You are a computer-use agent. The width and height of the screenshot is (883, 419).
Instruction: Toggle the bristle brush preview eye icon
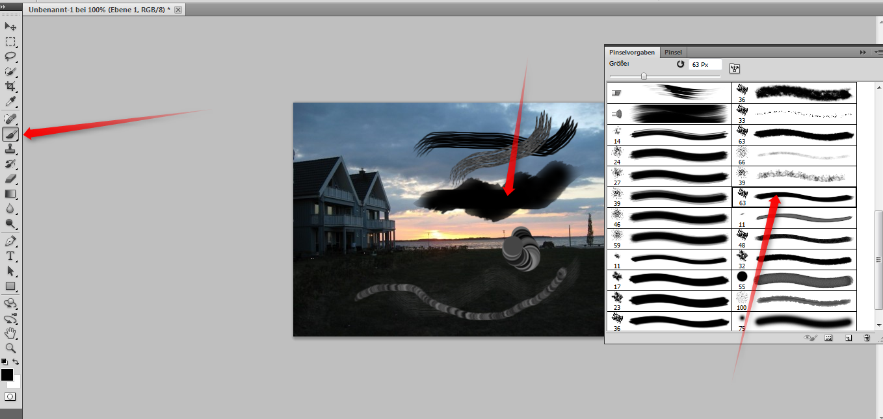pos(810,338)
